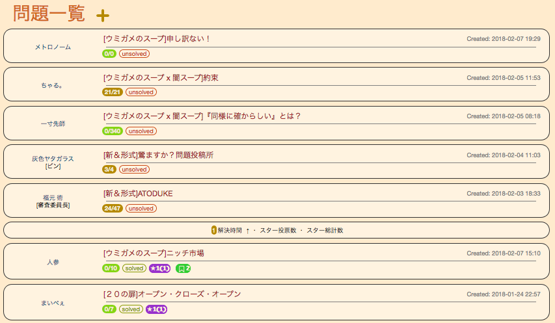Click unsolved tag on 0/340 row
Viewport: 555px width, 323px height.
tap(141, 131)
